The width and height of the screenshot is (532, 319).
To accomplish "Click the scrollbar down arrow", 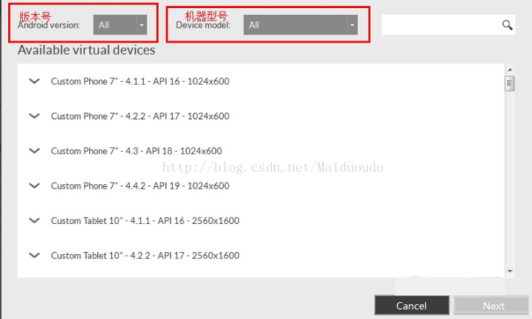I will [x=510, y=271].
